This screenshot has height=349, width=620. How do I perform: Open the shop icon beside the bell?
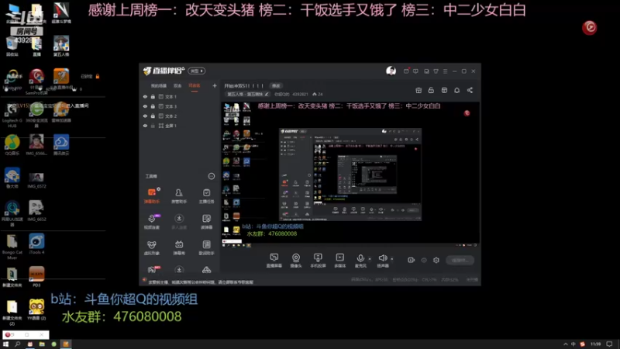[444, 90]
